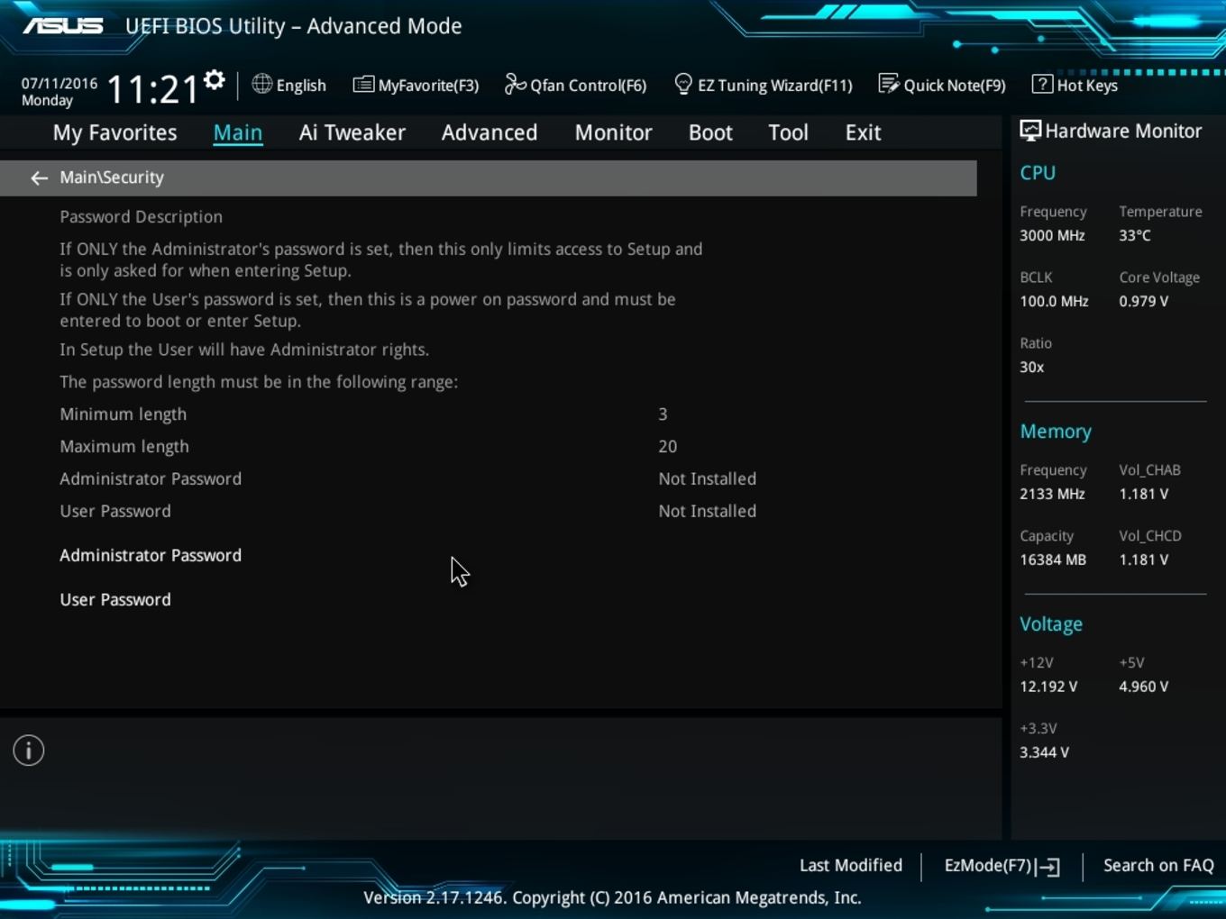Click the Hardware Monitor display icon
Image resolution: width=1226 pixels, height=919 pixels.
1030,131
